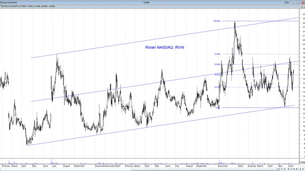Click the Rivian NASDAQ: RIVN chart label
305x171 pixels.
point(165,47)
